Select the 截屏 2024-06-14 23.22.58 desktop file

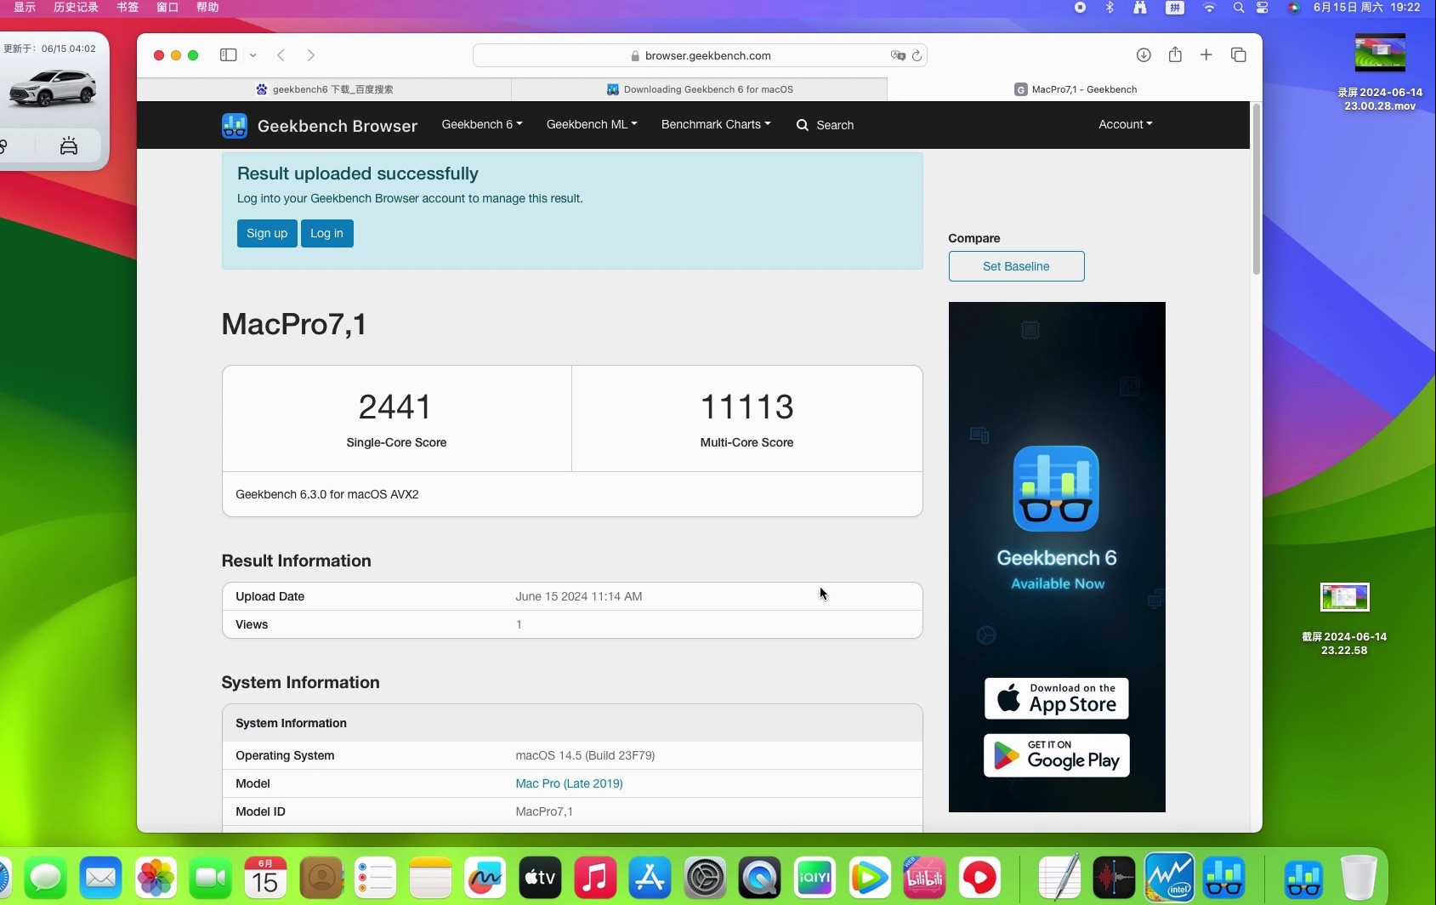click(1344, 618)
